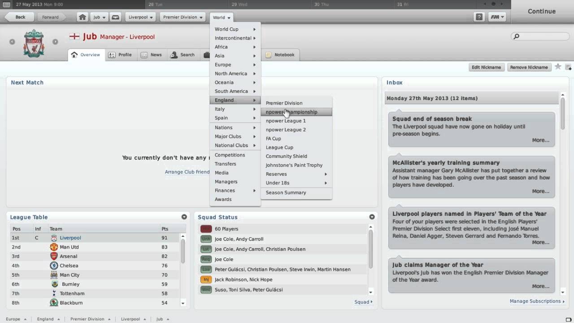Go to previous club with left arrow
The width and height of the screenshot is (574, 323).
click(12, 42)
